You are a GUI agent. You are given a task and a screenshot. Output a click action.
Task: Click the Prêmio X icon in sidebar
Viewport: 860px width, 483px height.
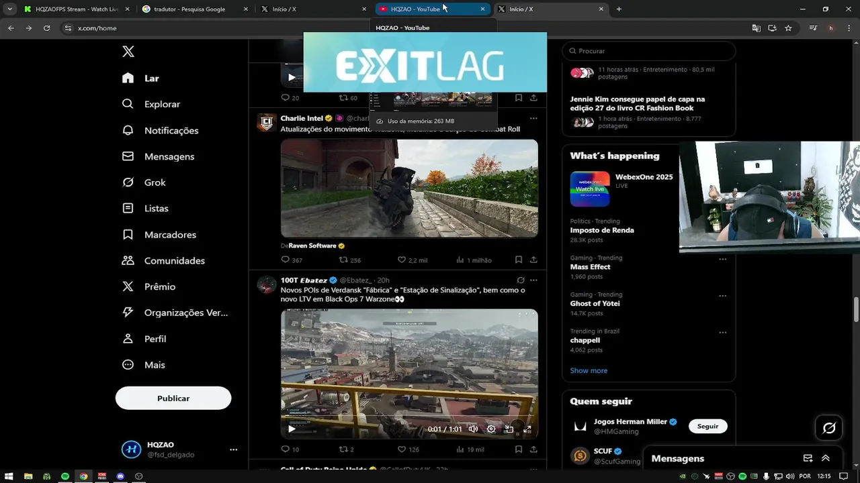[x=128, y=286]
